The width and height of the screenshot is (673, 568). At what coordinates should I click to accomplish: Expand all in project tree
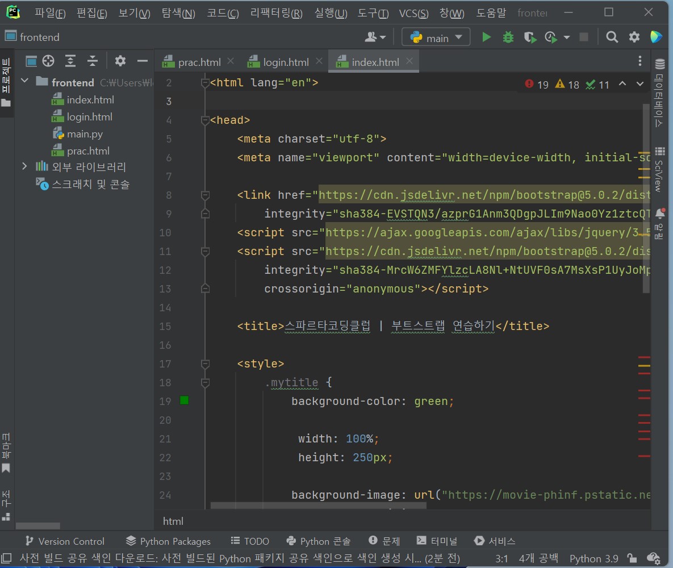70,61
